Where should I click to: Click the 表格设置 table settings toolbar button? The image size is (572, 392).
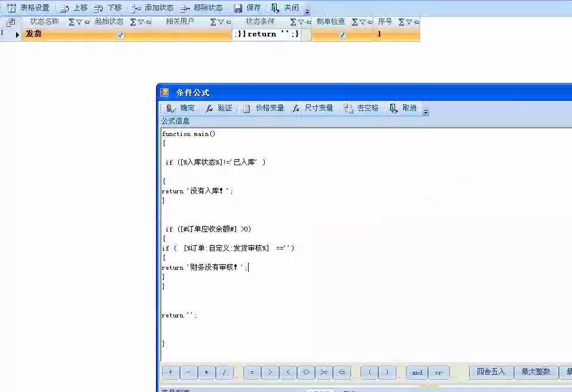(x=29, y=8)
